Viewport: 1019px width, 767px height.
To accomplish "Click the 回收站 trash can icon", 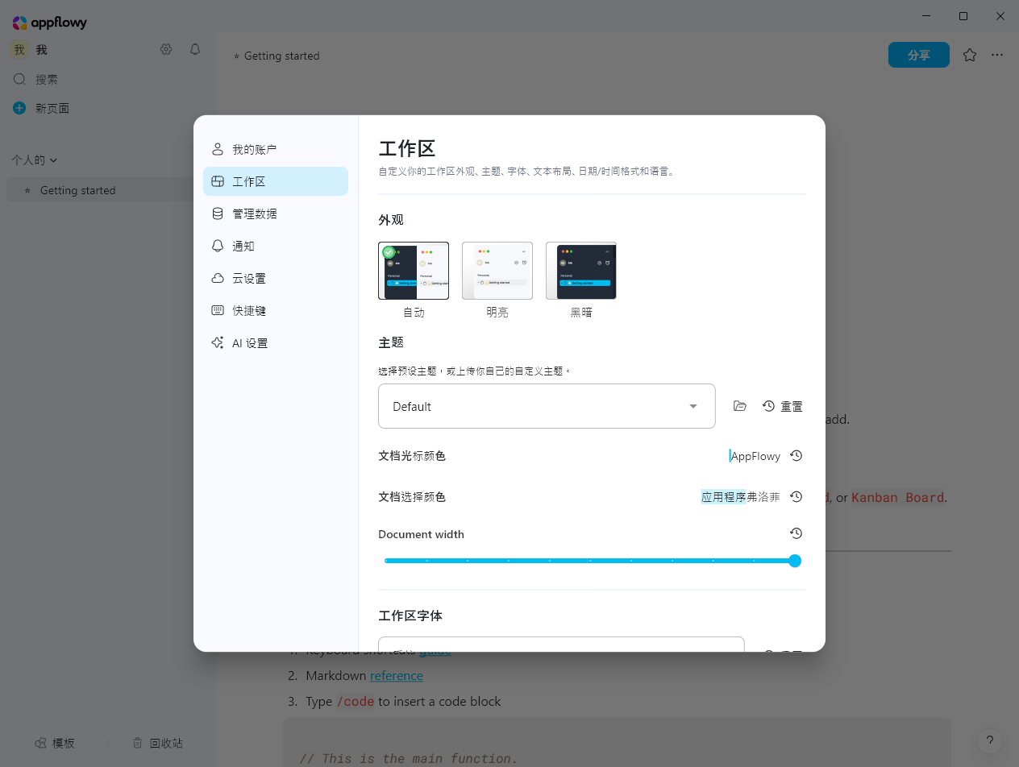I will (x=137, y=743).
